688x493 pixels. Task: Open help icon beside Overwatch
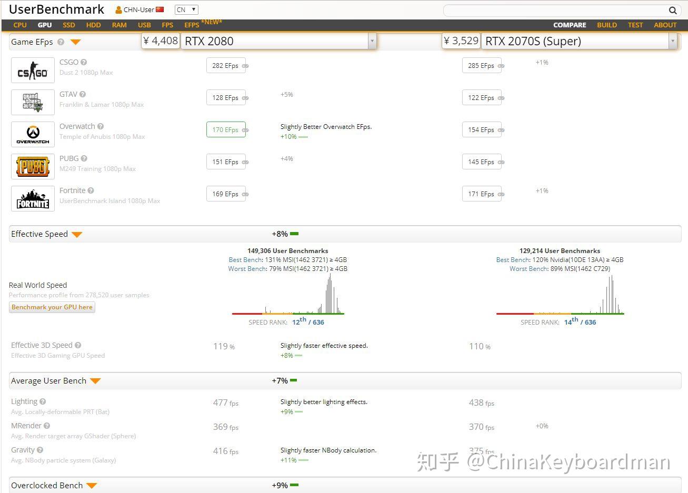click(101, 126)
